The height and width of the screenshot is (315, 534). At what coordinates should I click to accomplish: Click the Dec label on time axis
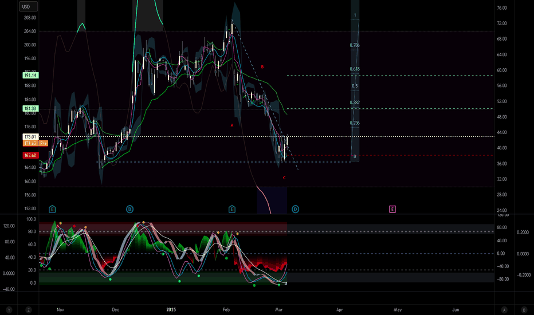(x=115, y=310)
